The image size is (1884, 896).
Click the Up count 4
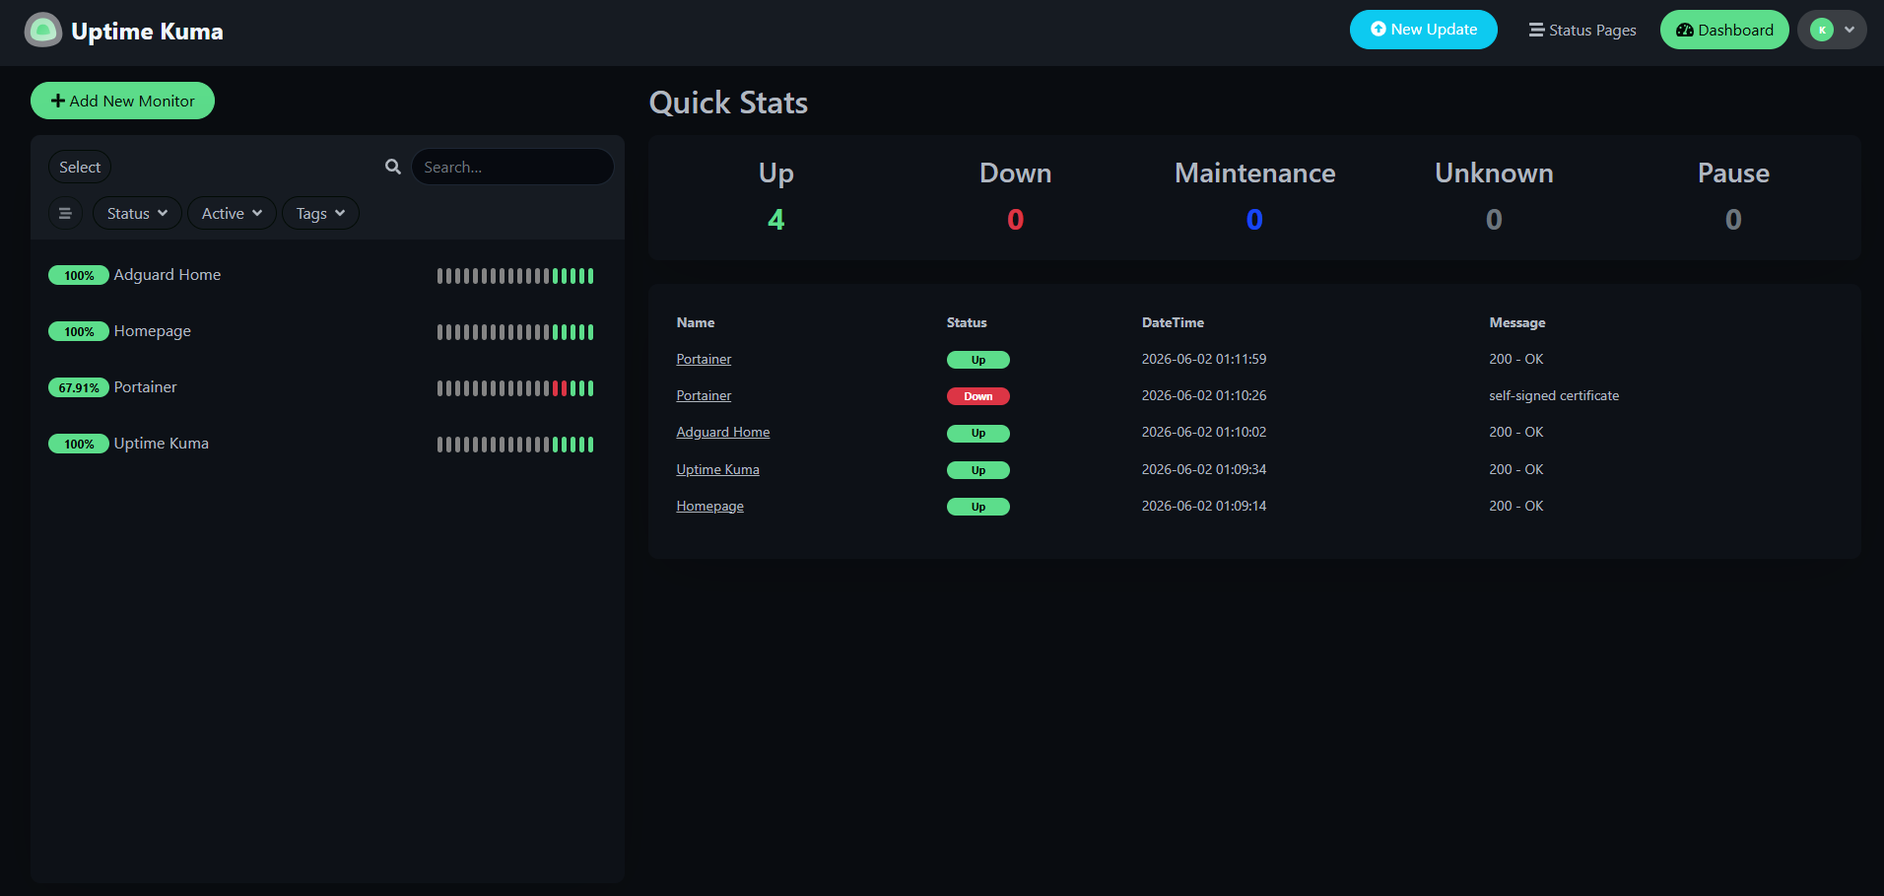(x=776, y=219)
